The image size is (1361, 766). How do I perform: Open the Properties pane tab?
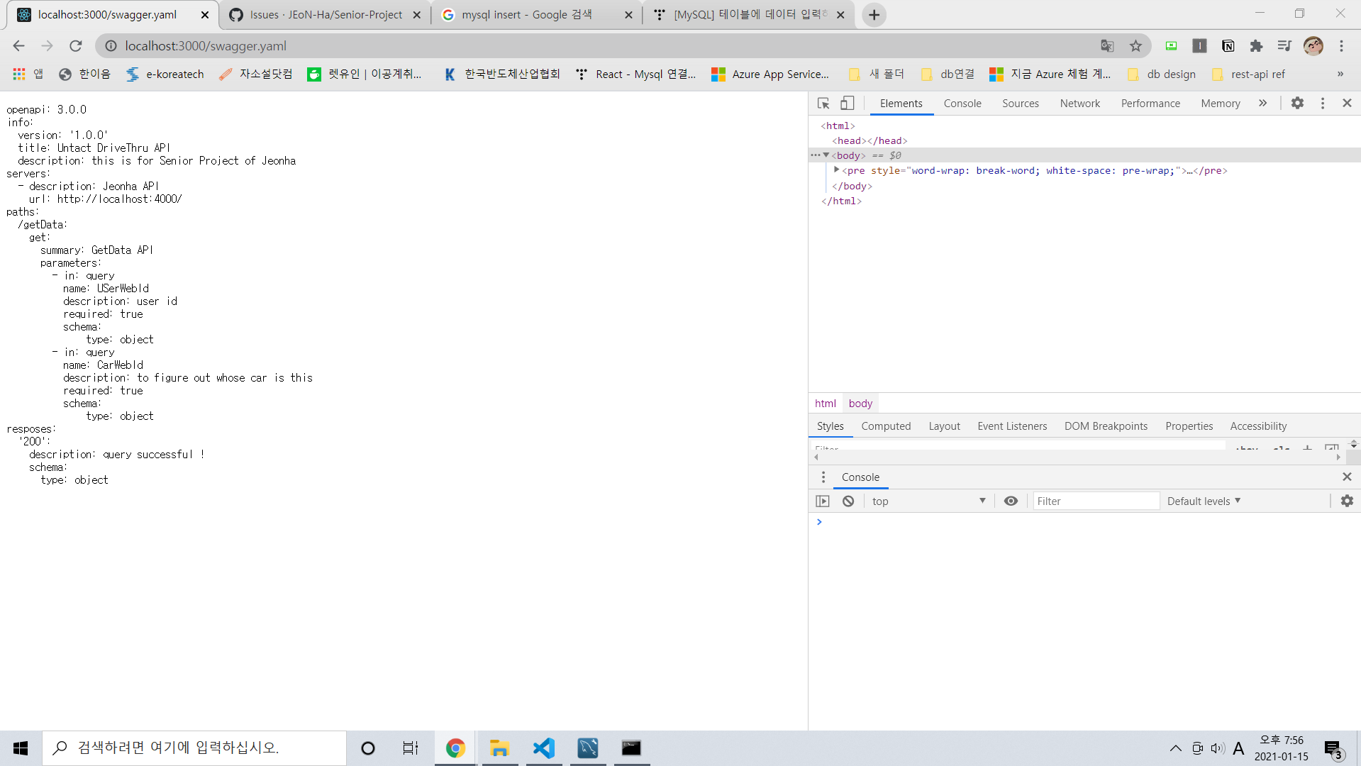click(1189, 426)
